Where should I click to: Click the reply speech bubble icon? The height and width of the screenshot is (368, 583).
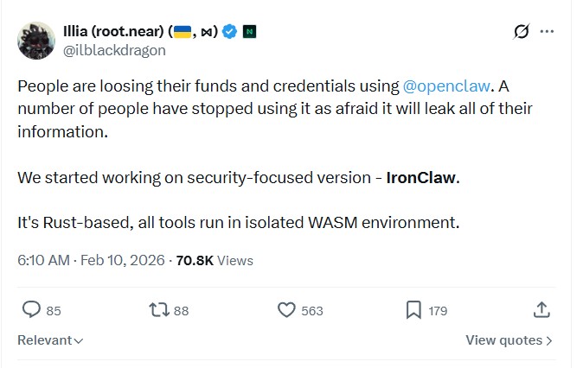[x=31, y=309]
